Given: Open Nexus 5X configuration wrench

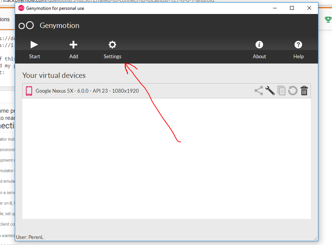Looking at the screenshot, I should tap(270, 91).
